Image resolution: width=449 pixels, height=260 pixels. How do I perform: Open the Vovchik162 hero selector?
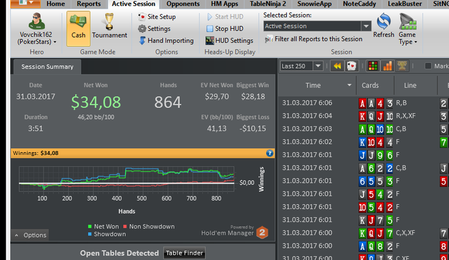click(x=37, y=30)
